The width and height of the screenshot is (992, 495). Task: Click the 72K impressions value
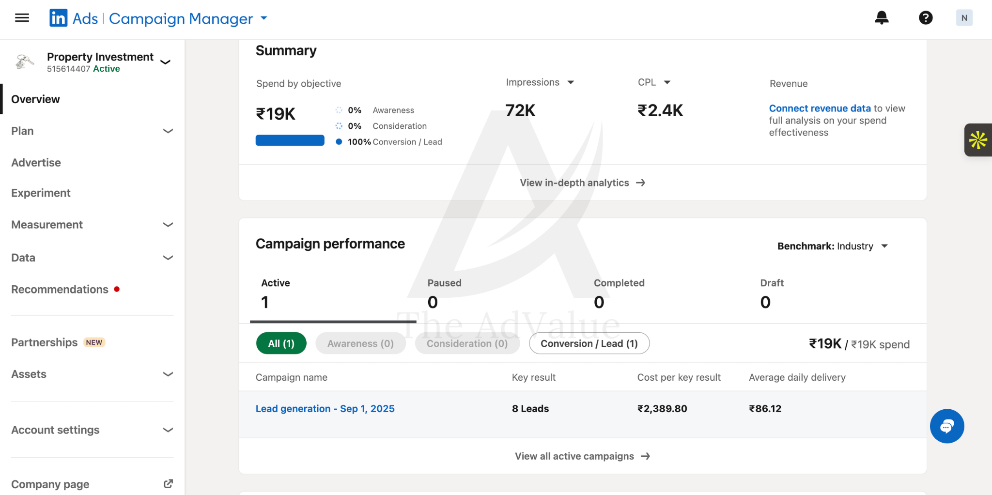[x=520, y=110]
